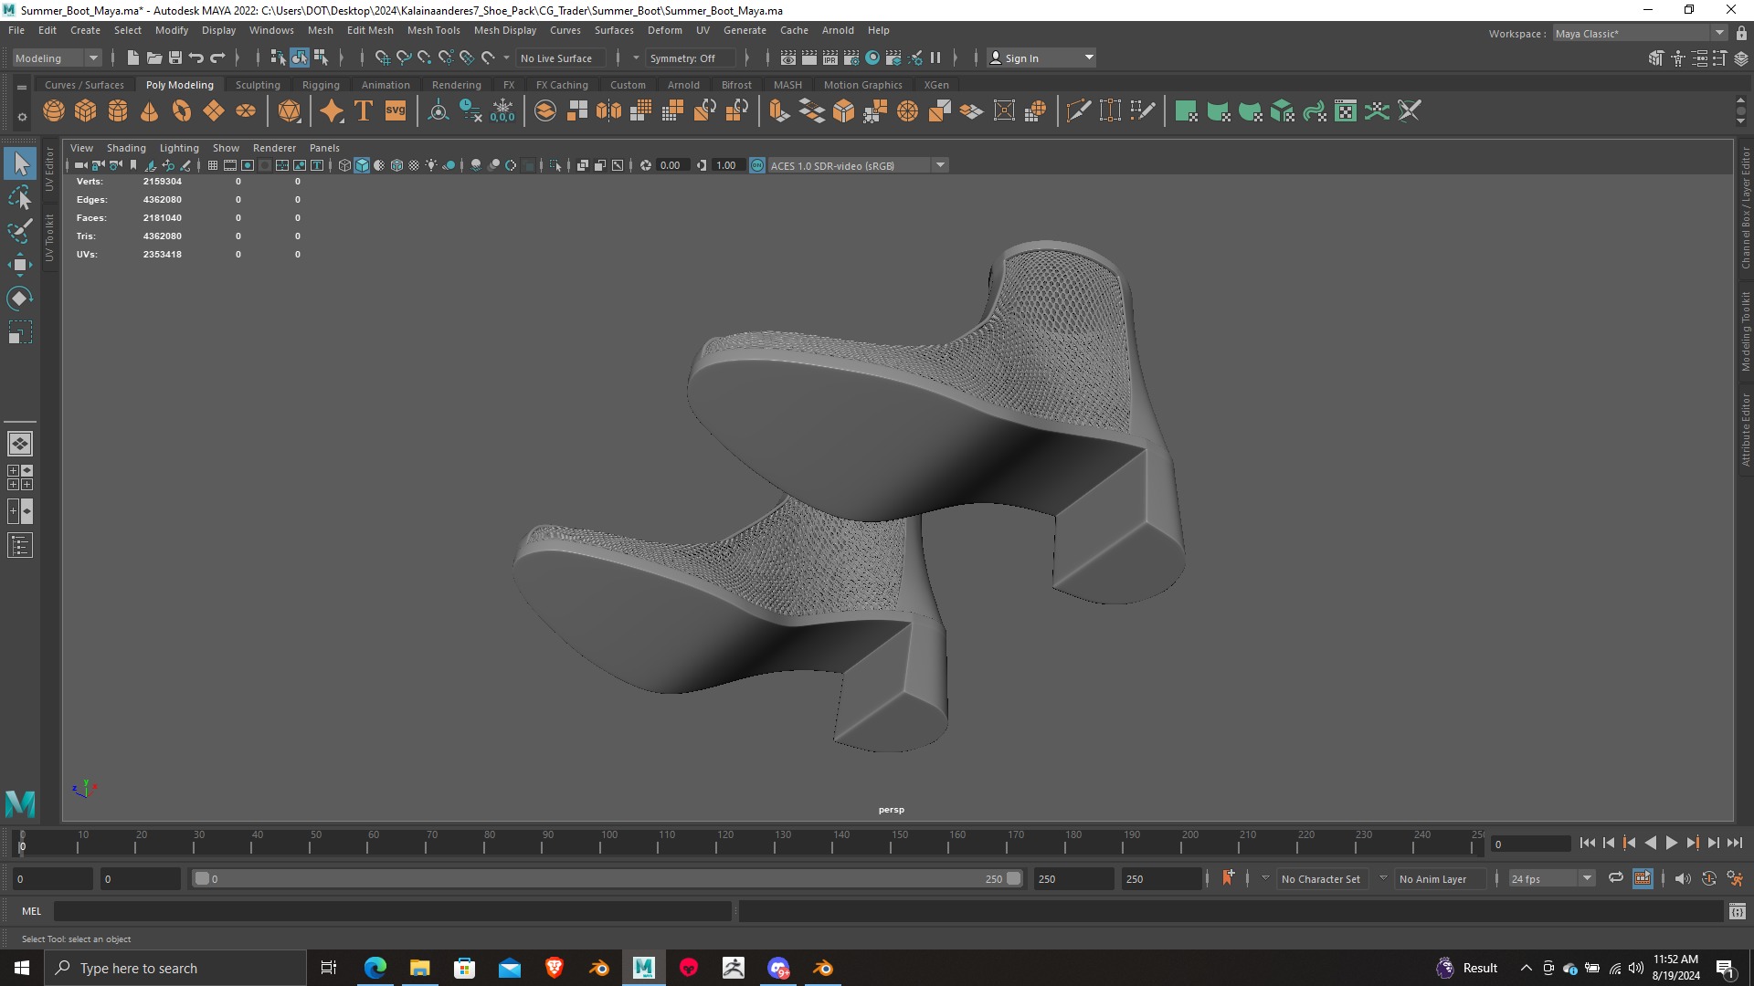Viewport: 1754px width, 986px height.
Task: Click the Undo arrow in status line
Action: (x=196, y=58)
